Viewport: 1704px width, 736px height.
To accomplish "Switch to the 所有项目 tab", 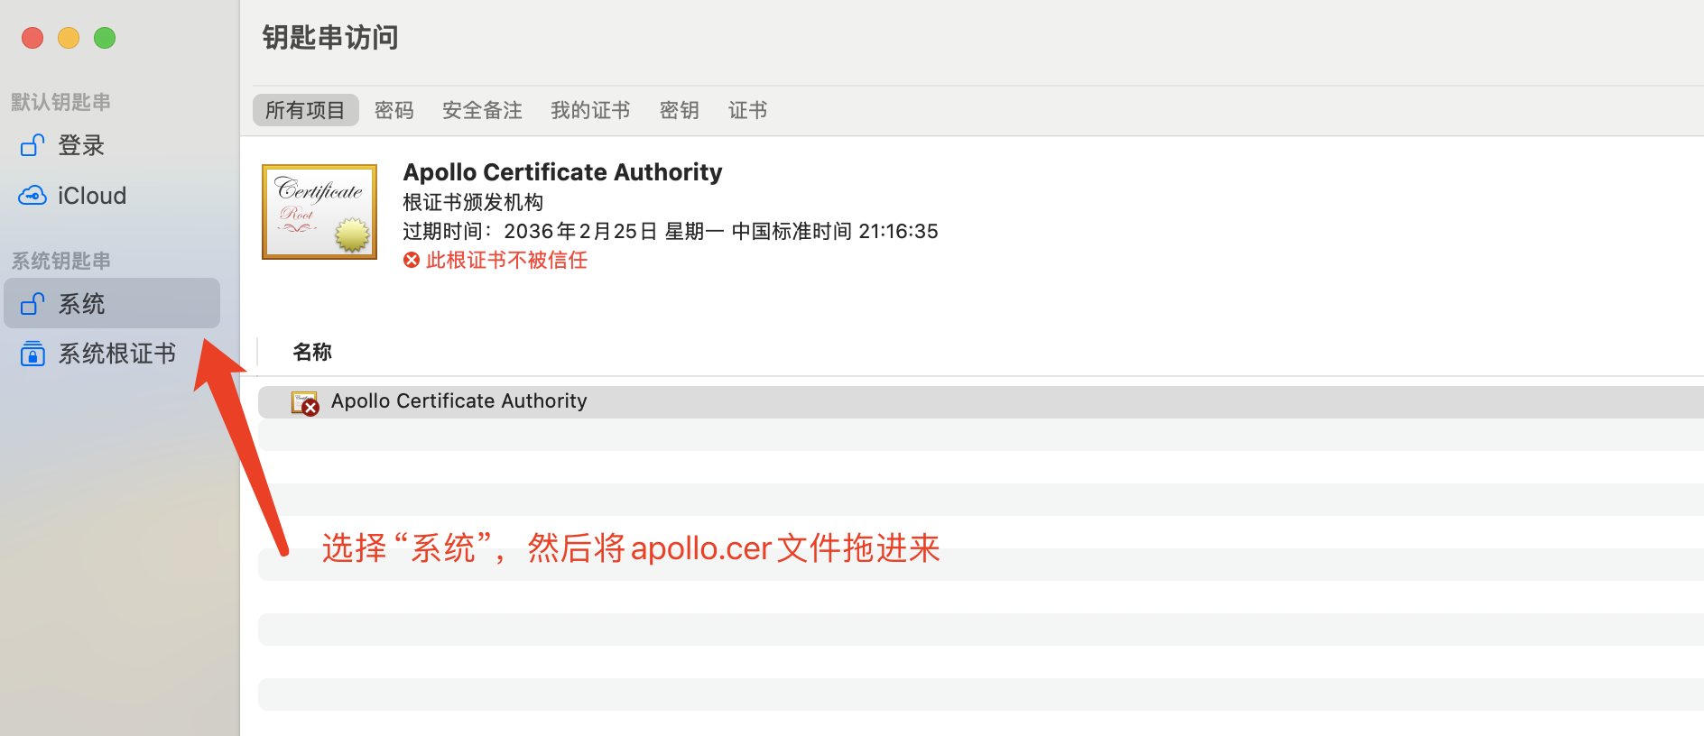I will [x=305, y=110].
